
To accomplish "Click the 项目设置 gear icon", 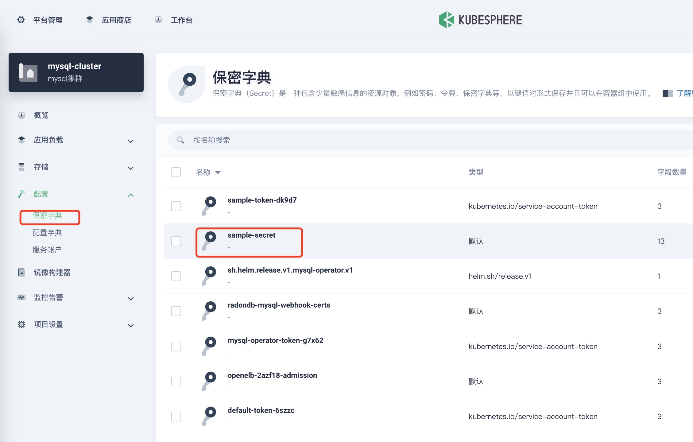I will [x=21, y=324].
